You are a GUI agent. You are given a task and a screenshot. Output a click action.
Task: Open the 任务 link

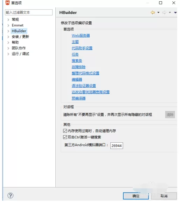[75, 54]
